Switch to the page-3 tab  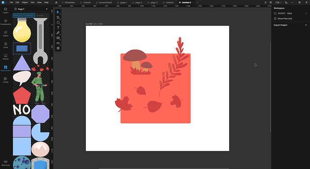coord(152,3)
